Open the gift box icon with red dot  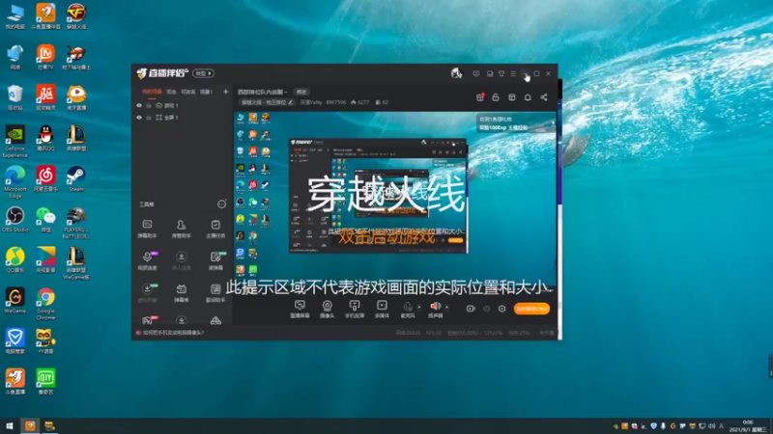479,97
